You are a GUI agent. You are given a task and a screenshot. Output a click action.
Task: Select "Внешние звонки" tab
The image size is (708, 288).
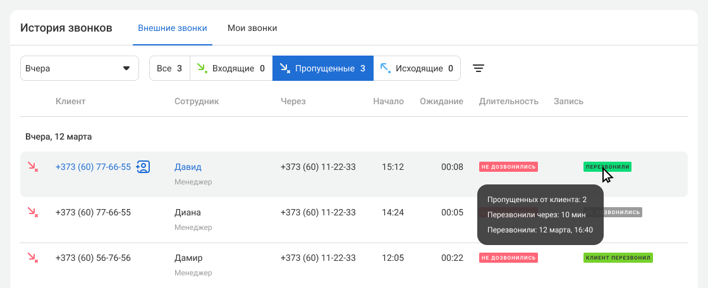point(172,28)
